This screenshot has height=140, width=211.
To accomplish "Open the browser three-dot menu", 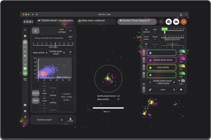I will click(x=186, y=14).
